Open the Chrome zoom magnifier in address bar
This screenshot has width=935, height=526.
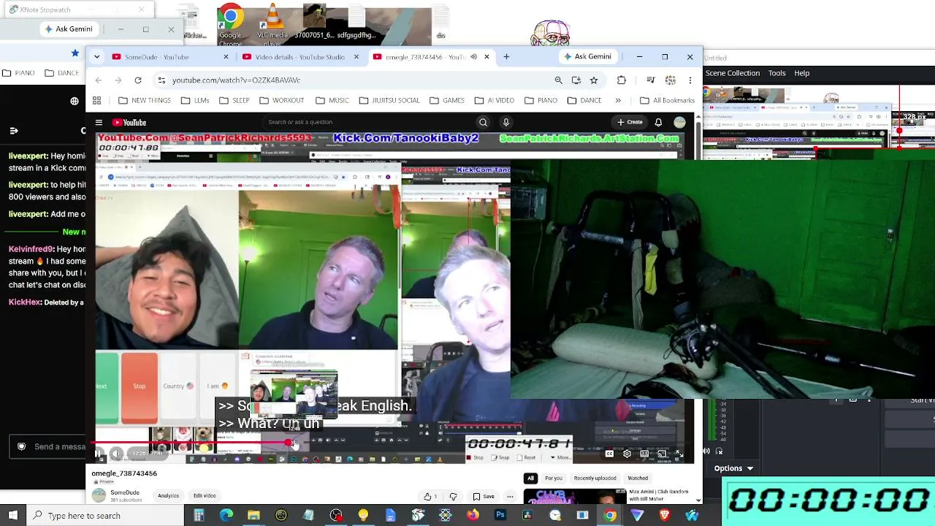pyautogui.click(x=559, y=80)
